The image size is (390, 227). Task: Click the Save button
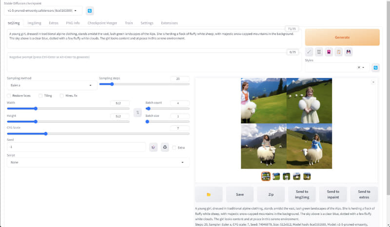click(x=240, y=194)
